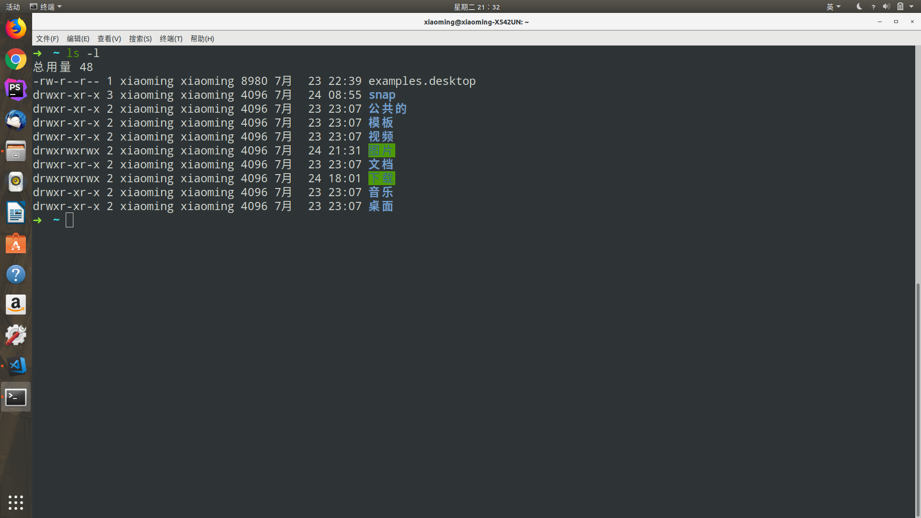Click the 桌面 directory name
The height and width of the screenshot is (518, 921).
pyautogui.click(x=381, y=206)
